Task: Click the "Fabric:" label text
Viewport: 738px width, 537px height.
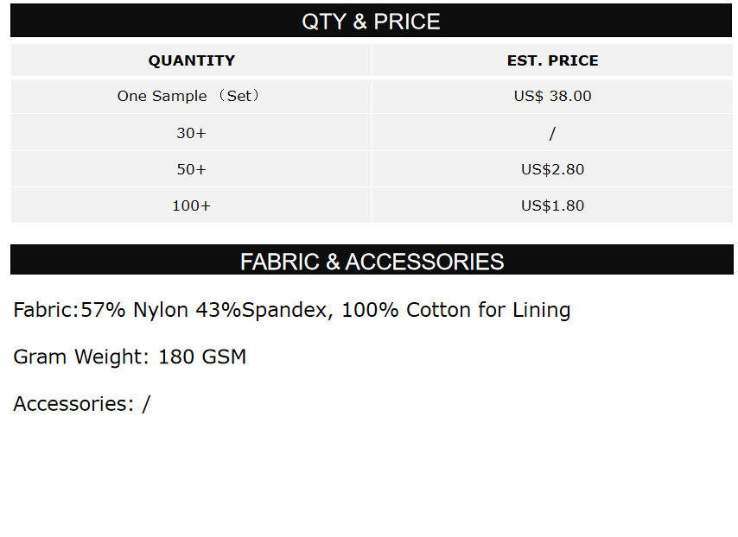Action: (x=46, y=310)
